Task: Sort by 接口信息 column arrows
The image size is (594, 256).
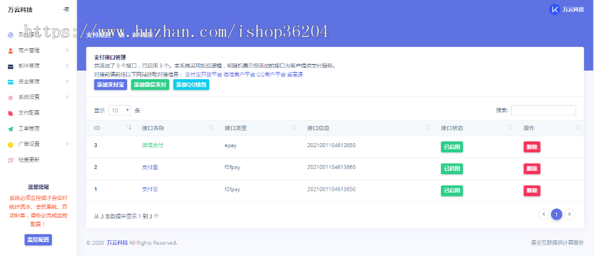Action: click(x=427, y=127)
